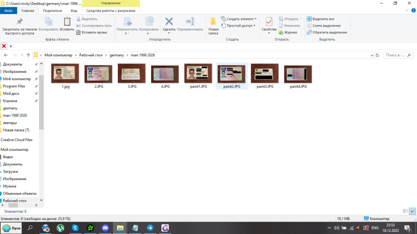
Task: Expand the germany breadcrumb chevron in address bar
Action: pos(128,55)
